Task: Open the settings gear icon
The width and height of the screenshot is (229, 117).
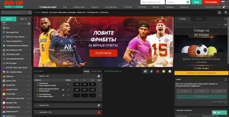Action: tap(226, 12)
